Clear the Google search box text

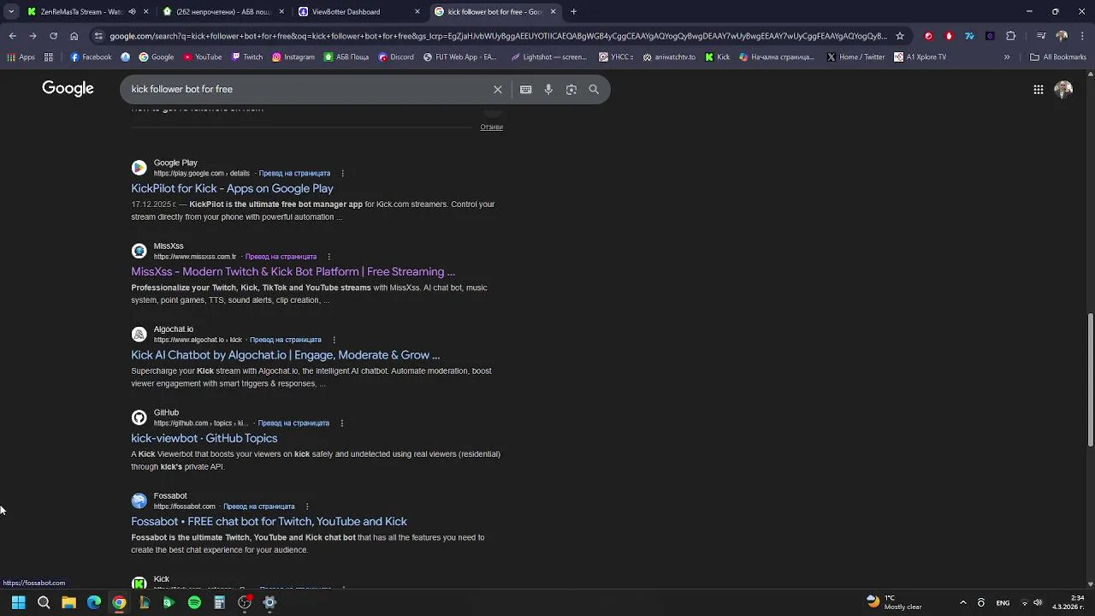tap(497, 89)
